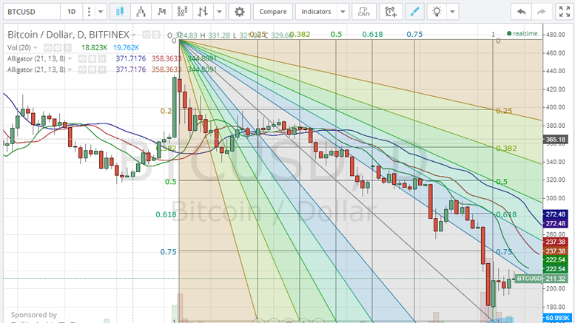Remove the second Alligator indicator

point(102,69)
